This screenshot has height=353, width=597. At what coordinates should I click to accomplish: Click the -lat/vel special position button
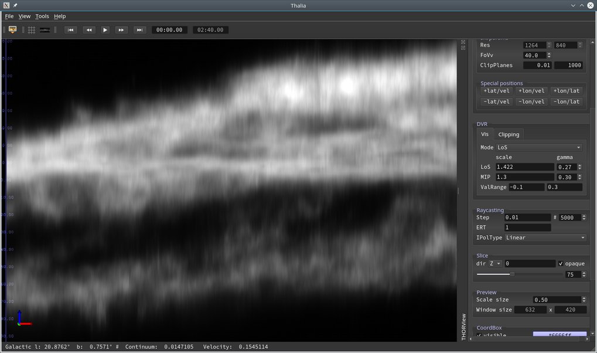496,102
